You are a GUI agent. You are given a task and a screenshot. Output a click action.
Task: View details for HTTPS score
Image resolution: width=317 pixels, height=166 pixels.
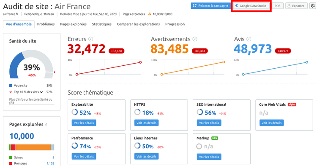tap(146, 123)
